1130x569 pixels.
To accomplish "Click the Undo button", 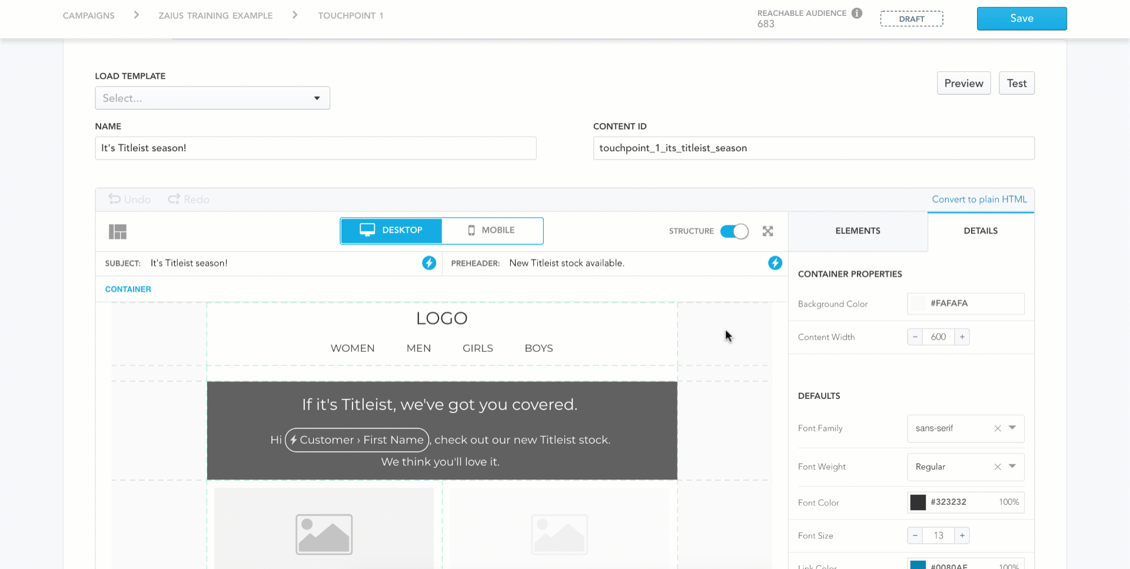I will click(x=129, y=199).
